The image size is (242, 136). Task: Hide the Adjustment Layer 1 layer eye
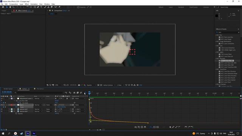[x=2, y=98]
